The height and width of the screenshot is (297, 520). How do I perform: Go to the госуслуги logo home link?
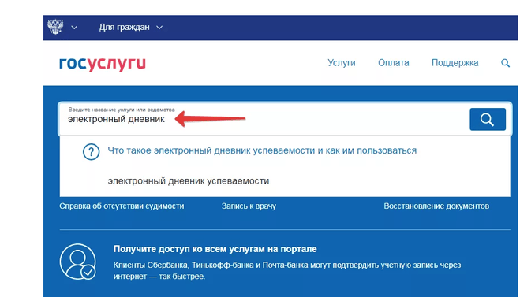pyautogui.click(x=103, y=64)
